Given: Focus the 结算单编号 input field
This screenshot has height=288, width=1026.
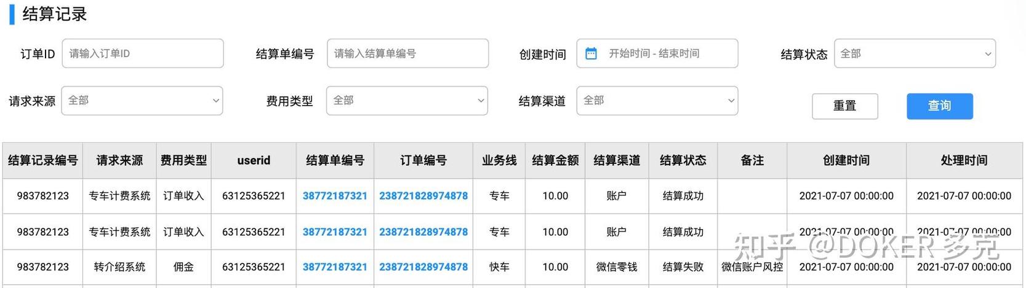Looking at the screenshot, I should pos(407,53).
